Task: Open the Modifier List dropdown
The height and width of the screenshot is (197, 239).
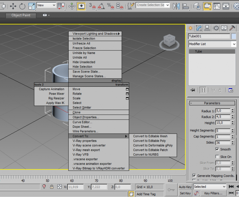Action: pyautogui.click(x=233, y=44)
